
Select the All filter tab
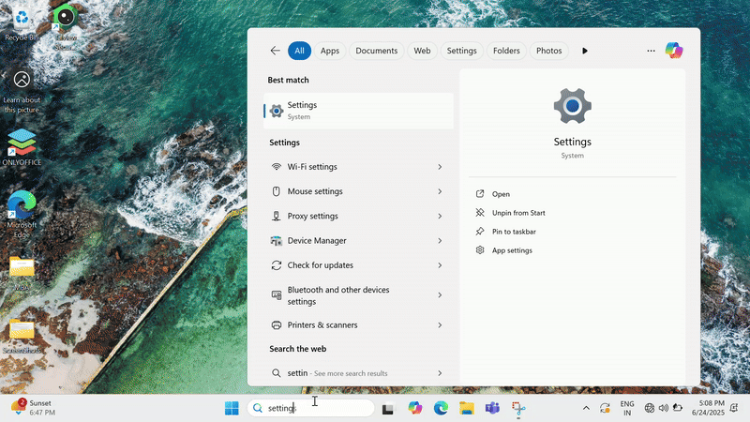coord(299,51)
